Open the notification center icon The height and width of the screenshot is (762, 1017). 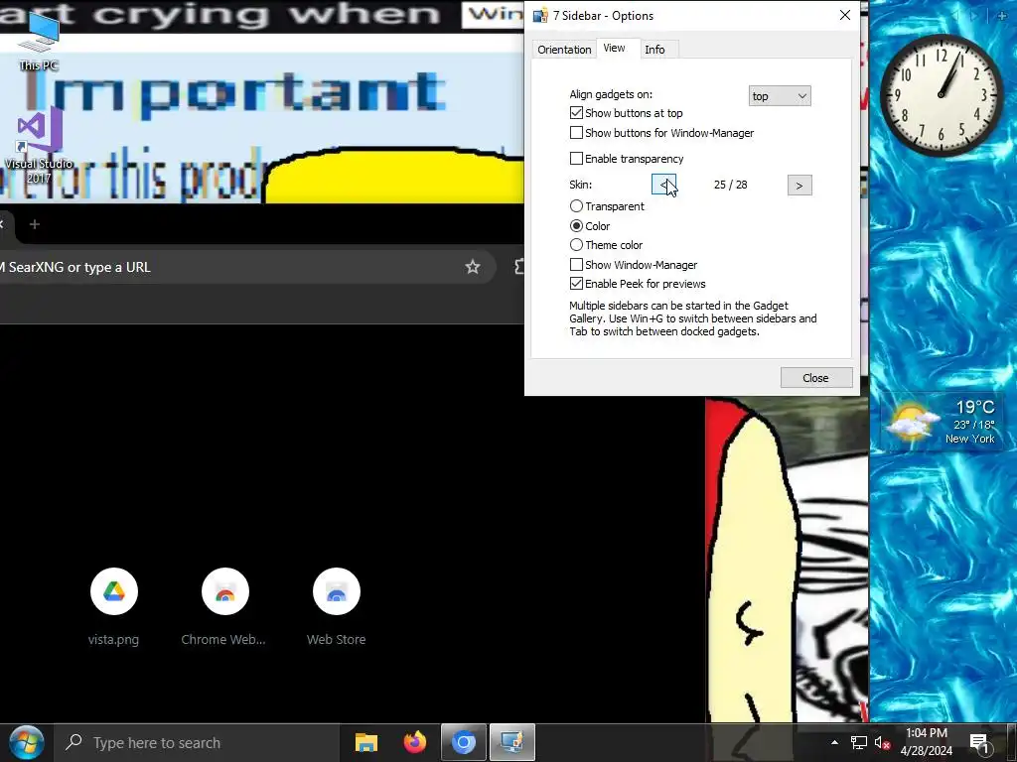(980, 742)
